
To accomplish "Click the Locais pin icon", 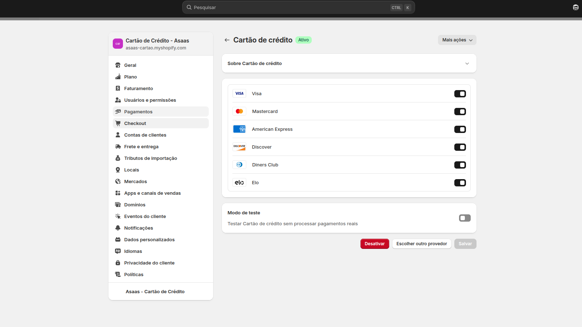I will pyautogui.click(x=118, y=170).
